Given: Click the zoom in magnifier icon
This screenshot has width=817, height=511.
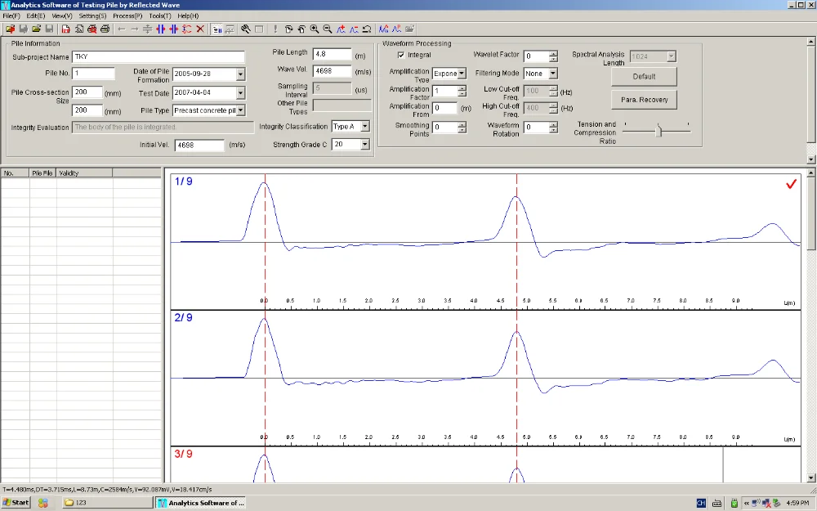Looking at the screenshot, I should click(315, 29).
